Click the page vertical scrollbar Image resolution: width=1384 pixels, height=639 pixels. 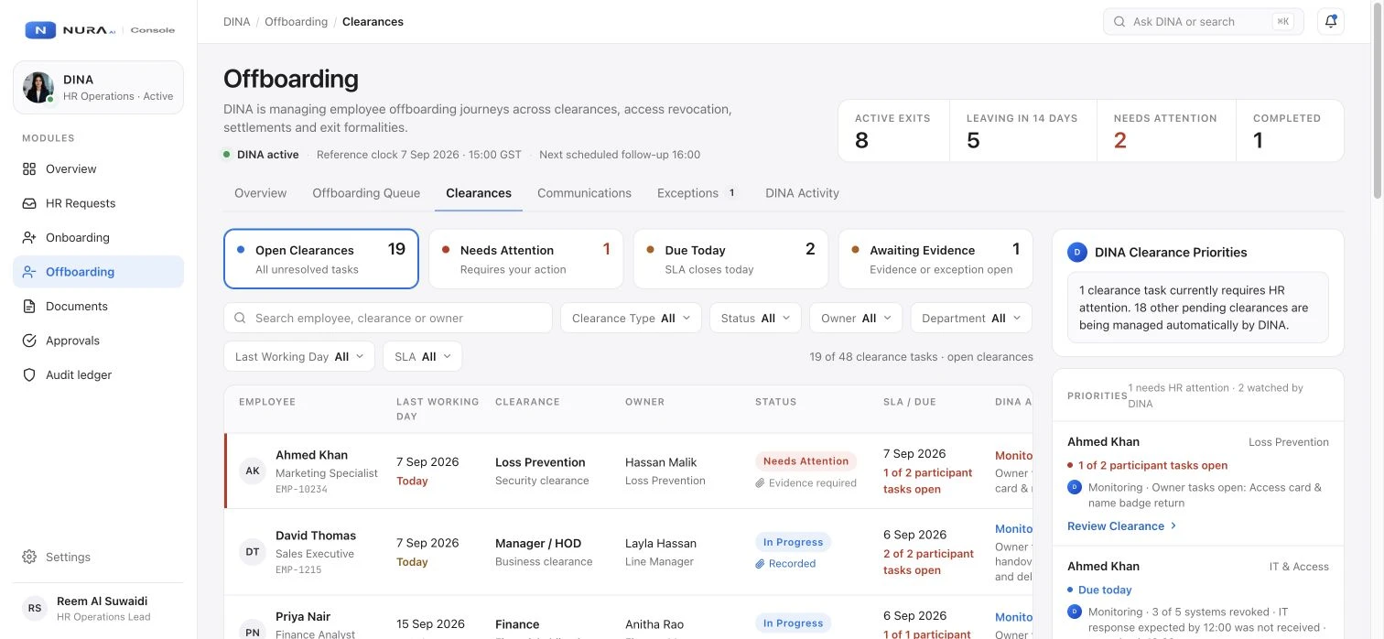(1378, 99)
